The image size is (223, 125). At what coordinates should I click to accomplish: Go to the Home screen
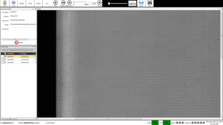[5, 3]
